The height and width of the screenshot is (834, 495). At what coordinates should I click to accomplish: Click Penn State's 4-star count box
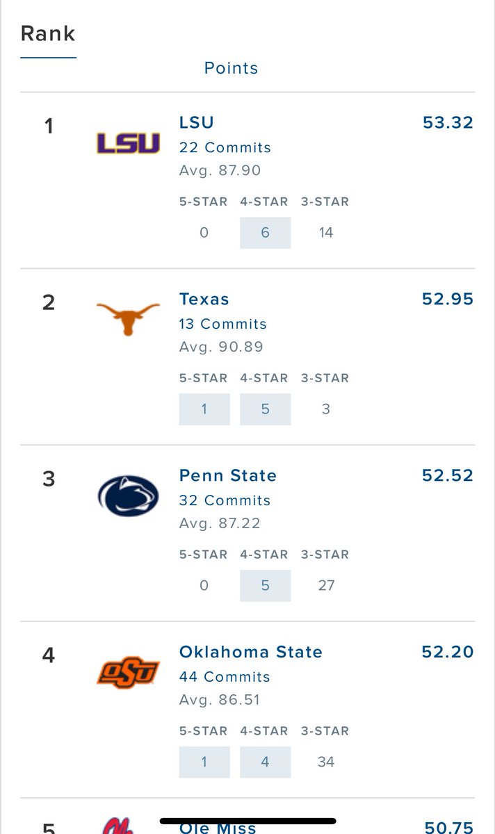(x=266, y=586)
